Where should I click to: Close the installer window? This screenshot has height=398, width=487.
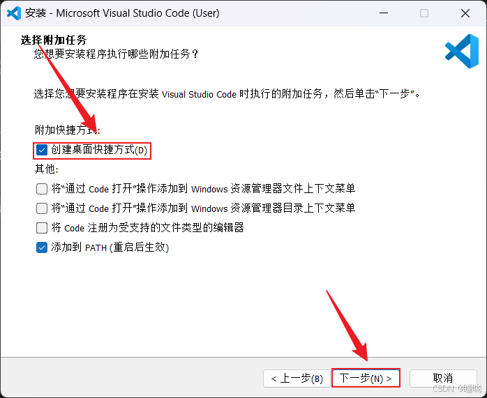465,13
